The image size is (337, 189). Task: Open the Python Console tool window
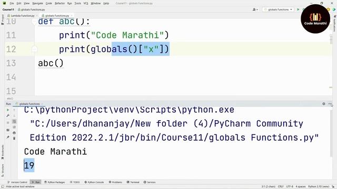94,182
